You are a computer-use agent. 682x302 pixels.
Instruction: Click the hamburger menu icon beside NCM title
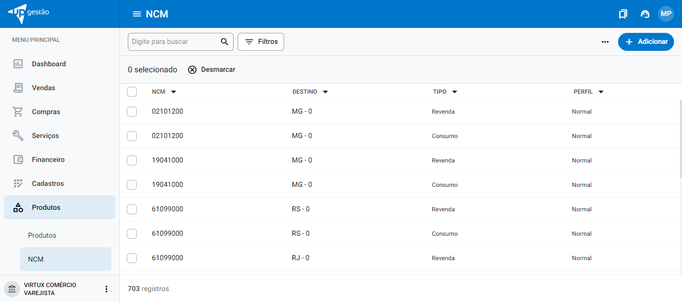(136, 14)
